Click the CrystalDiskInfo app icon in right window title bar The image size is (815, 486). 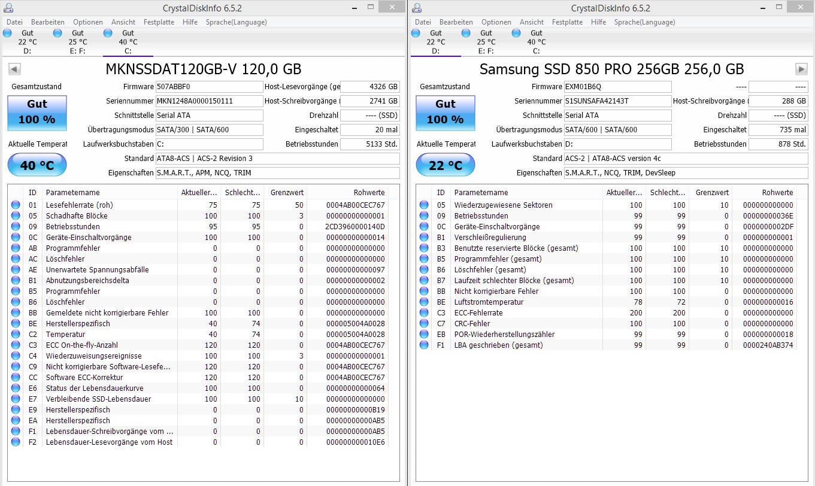tap(417, 8)
